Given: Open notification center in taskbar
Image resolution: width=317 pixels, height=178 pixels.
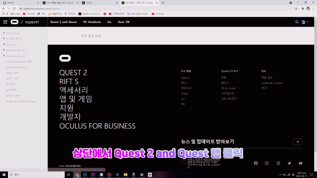Looking at the screenshot, I should pos(311,175).
